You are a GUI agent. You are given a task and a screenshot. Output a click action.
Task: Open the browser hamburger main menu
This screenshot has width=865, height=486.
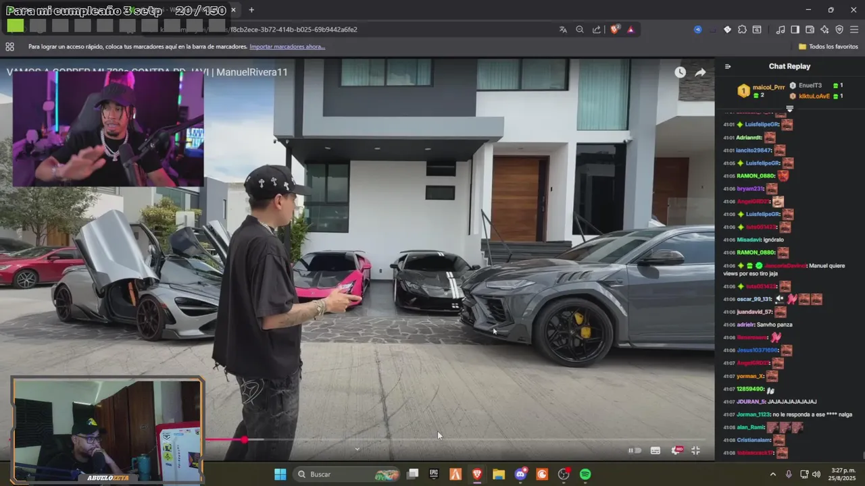pos(854,30)
